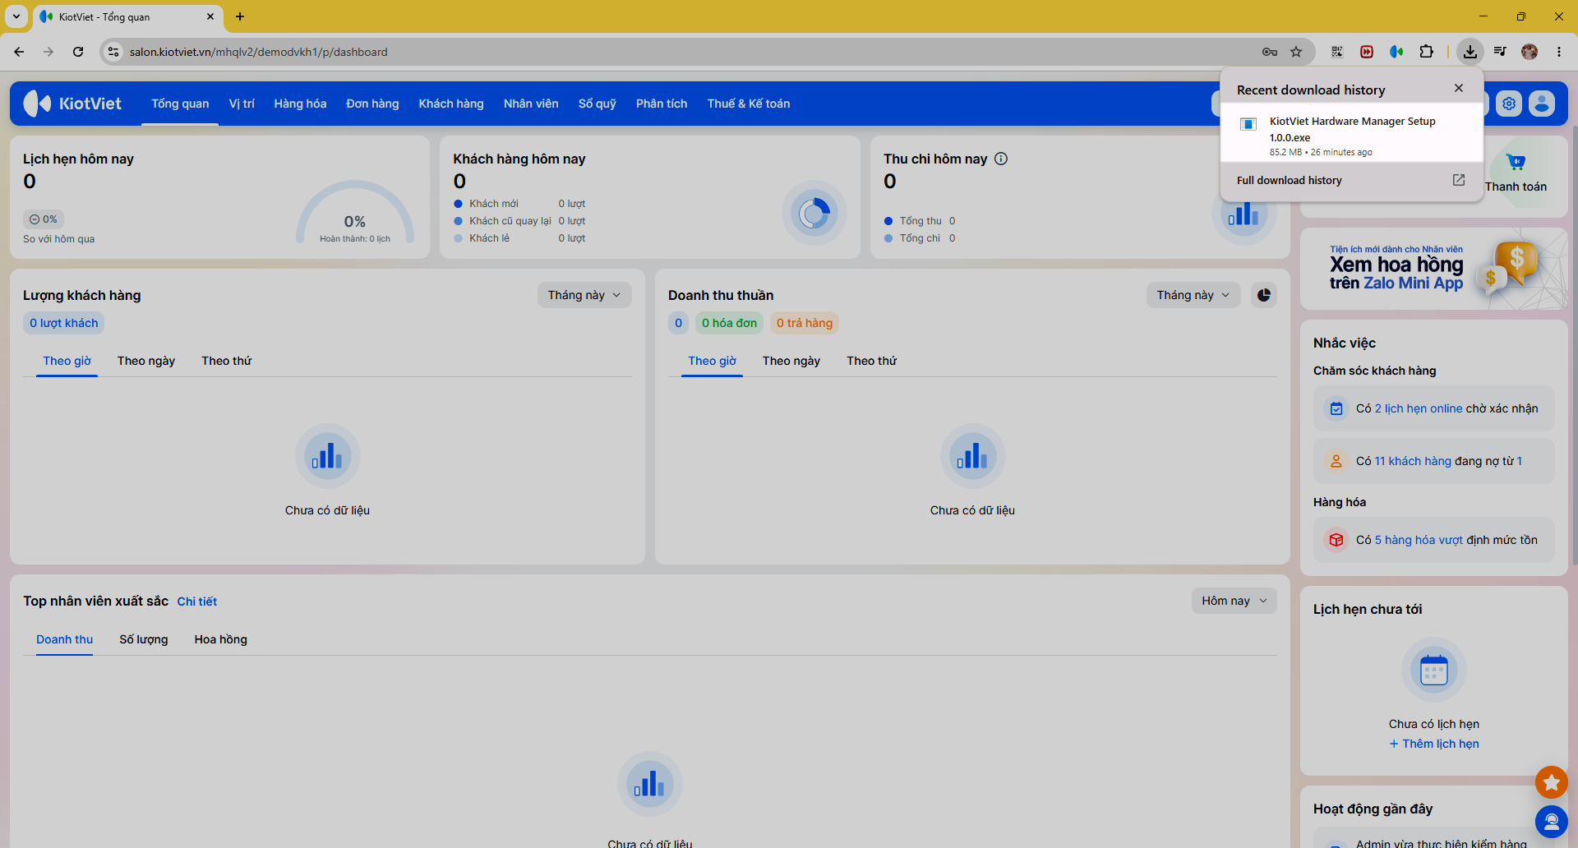Open full download history external icon
The image size is (1578, 848).
tap(1459, 180)
